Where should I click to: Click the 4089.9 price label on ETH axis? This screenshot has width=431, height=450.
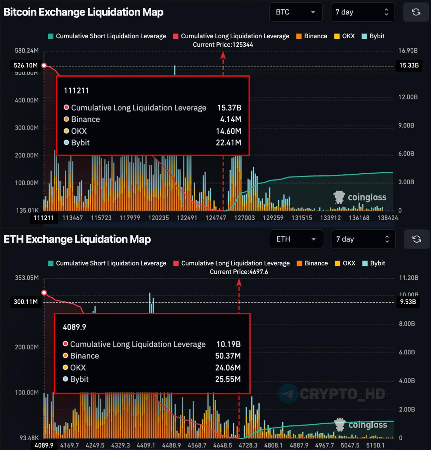pyautogui.click(x=44, y=445)
